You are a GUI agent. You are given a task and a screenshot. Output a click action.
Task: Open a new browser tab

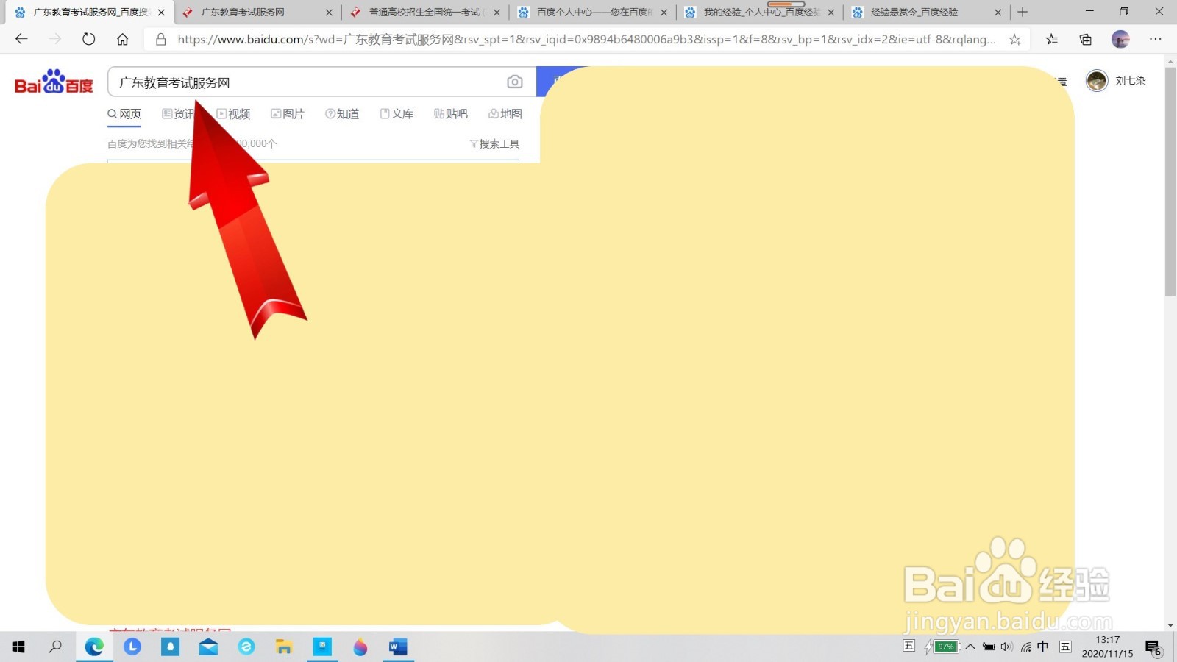[x=1023, y=12]
